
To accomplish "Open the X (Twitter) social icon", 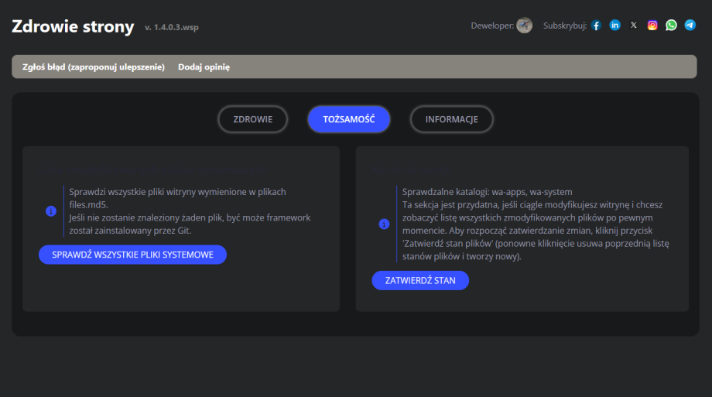I will [634, 26].
